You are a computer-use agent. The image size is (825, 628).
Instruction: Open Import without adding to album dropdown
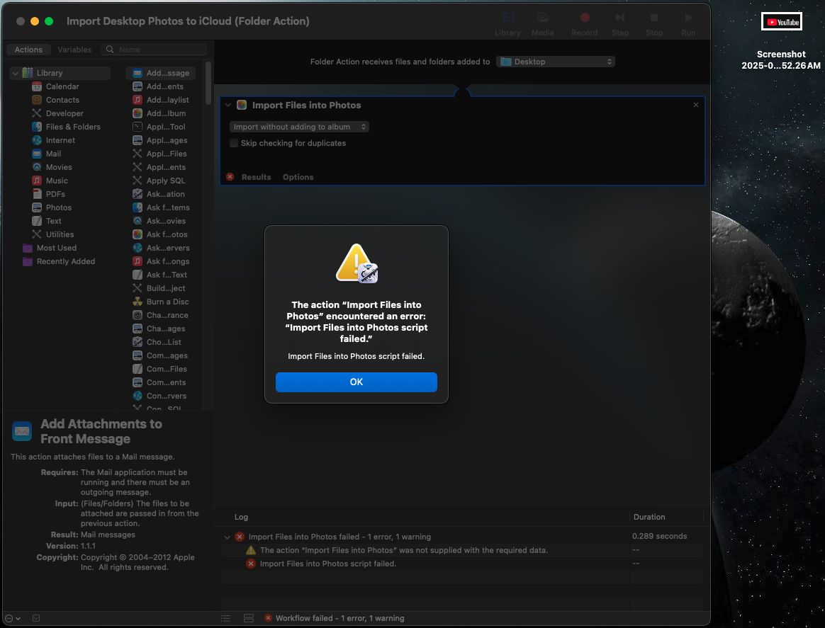tap(299, 127)
